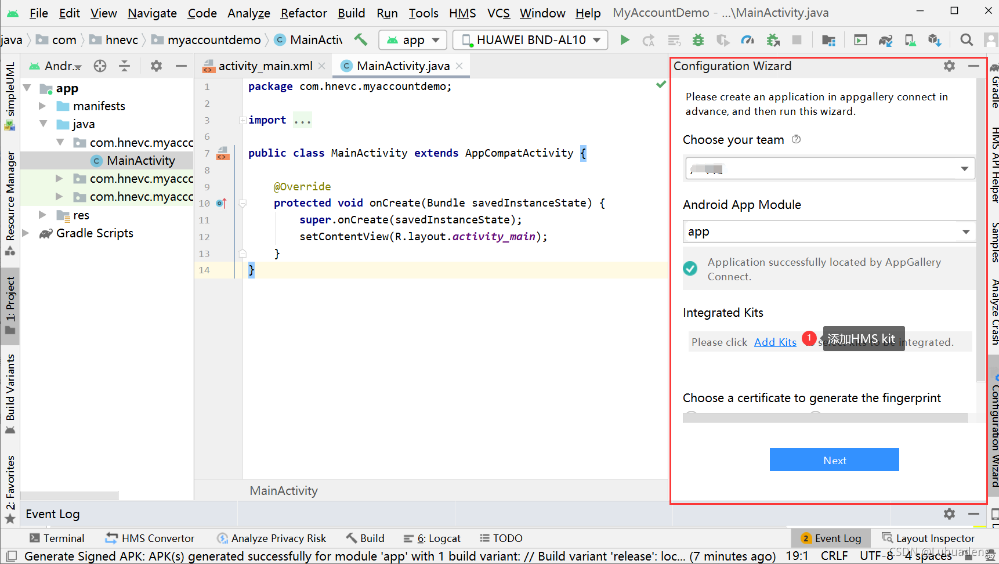
Task: Open the HMS Convertor tool window
Action: 150,538
